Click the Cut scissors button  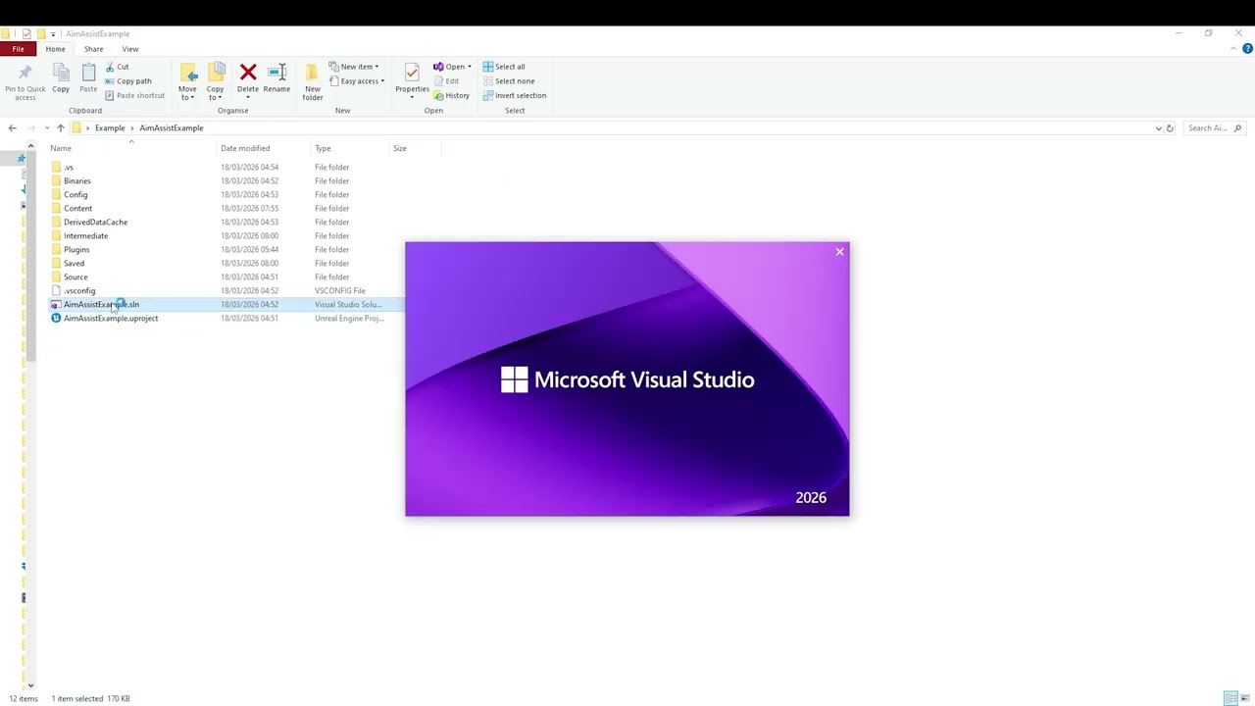[118, 67]
